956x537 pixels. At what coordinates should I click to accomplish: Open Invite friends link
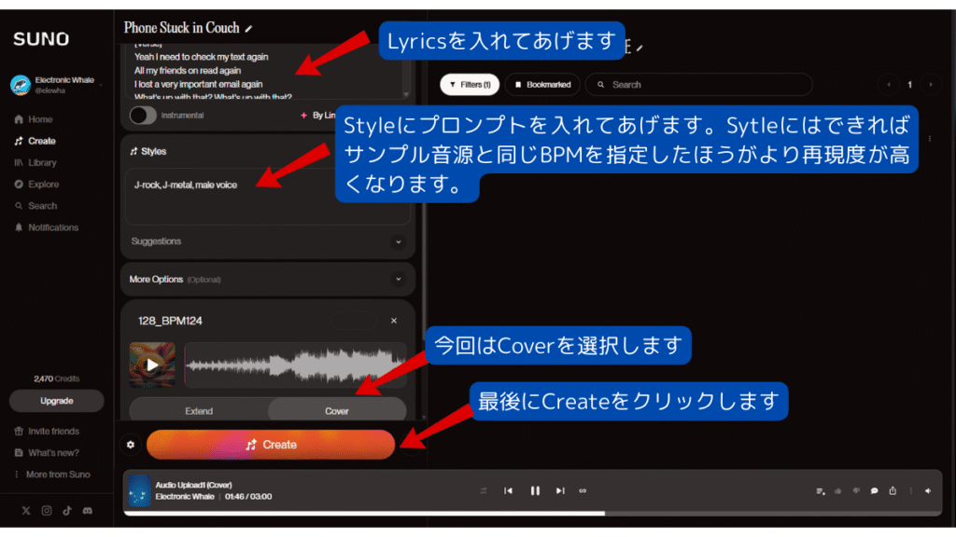[47, 431]
